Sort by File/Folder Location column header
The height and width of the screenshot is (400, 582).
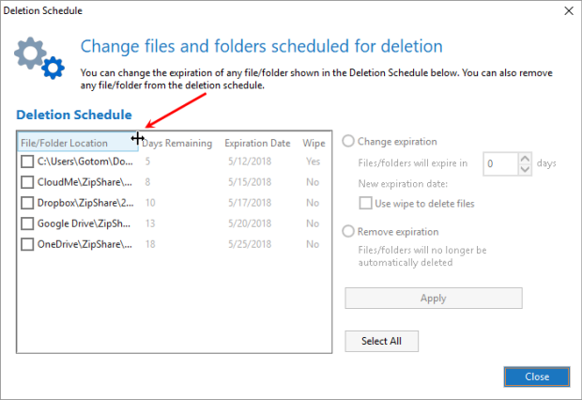click(78, 143)
